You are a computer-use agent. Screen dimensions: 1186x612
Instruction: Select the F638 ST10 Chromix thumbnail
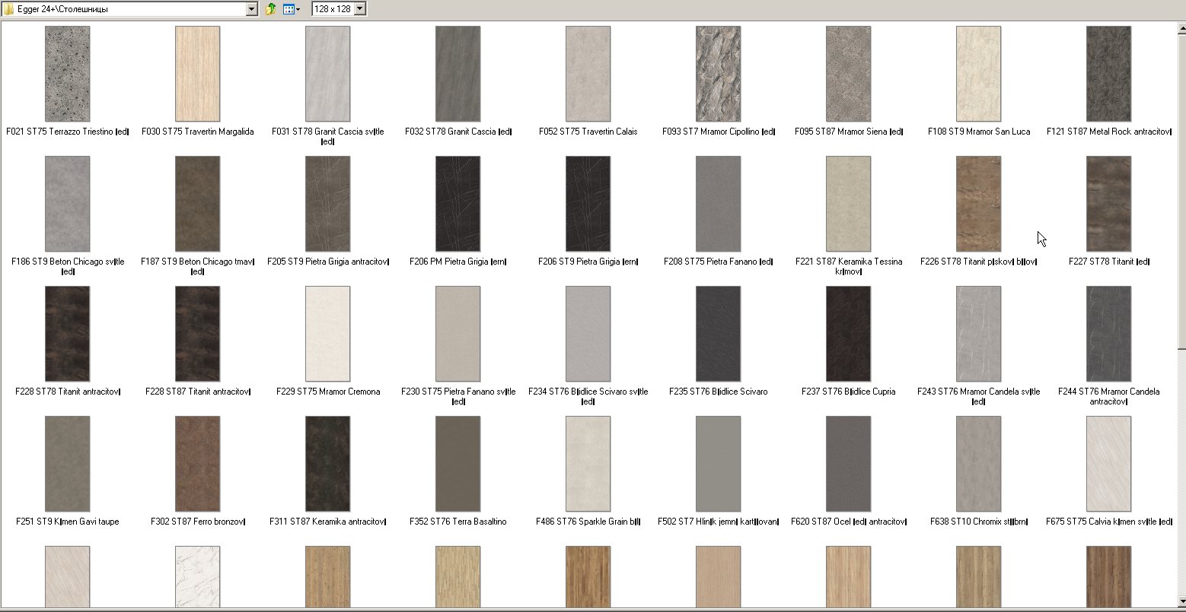click(978, 464)
